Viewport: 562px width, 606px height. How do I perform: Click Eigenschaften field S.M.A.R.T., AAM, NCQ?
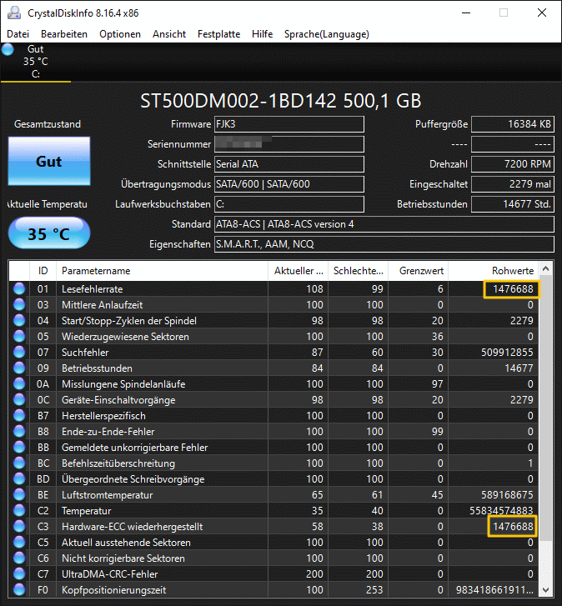[x=384, y=244]
